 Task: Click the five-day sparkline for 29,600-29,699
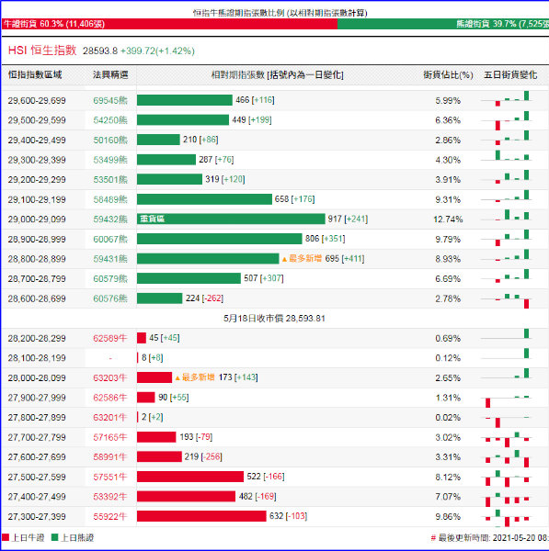506,99
